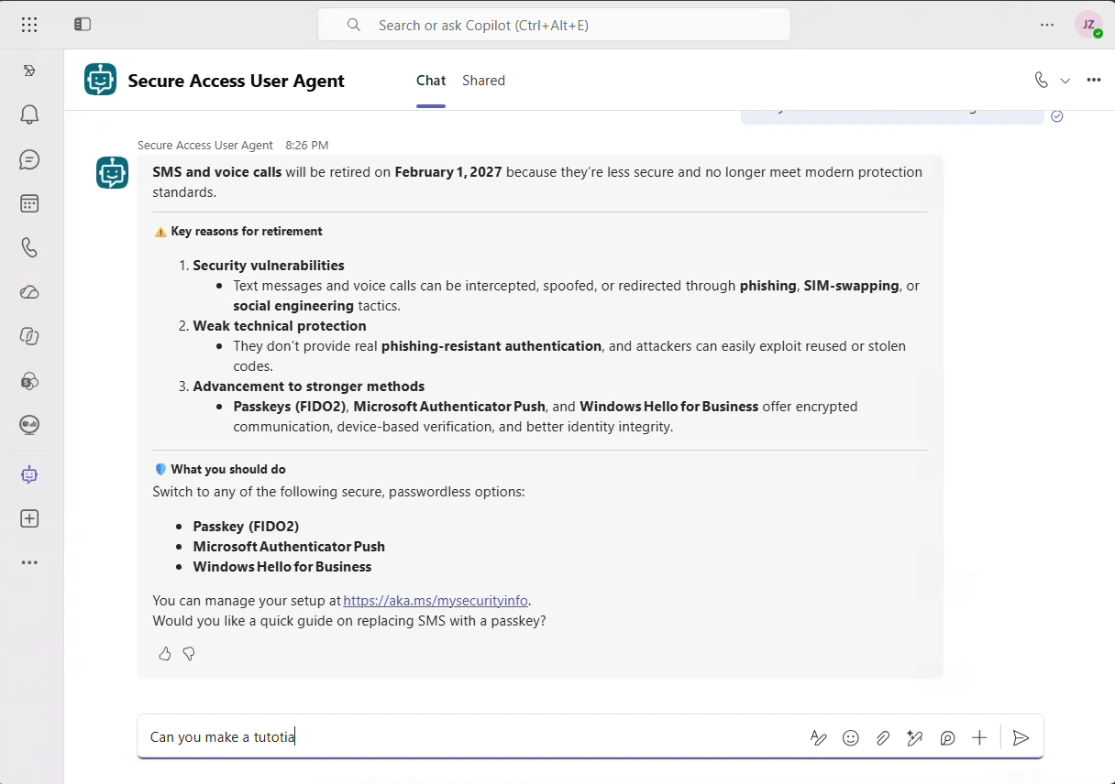This screenshot has width=1115, height=784.
Task: Click the 'What you should do' heading
Action: [x=228, y=470]
